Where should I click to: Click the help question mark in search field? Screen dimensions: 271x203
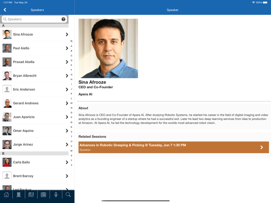(x=63, y=19)
